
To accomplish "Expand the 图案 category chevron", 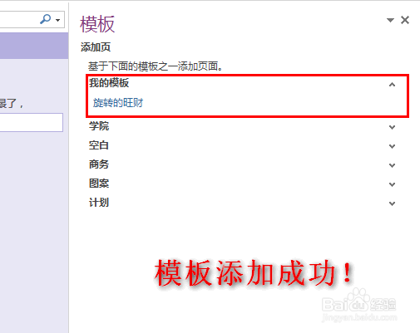I will [392, 184].
